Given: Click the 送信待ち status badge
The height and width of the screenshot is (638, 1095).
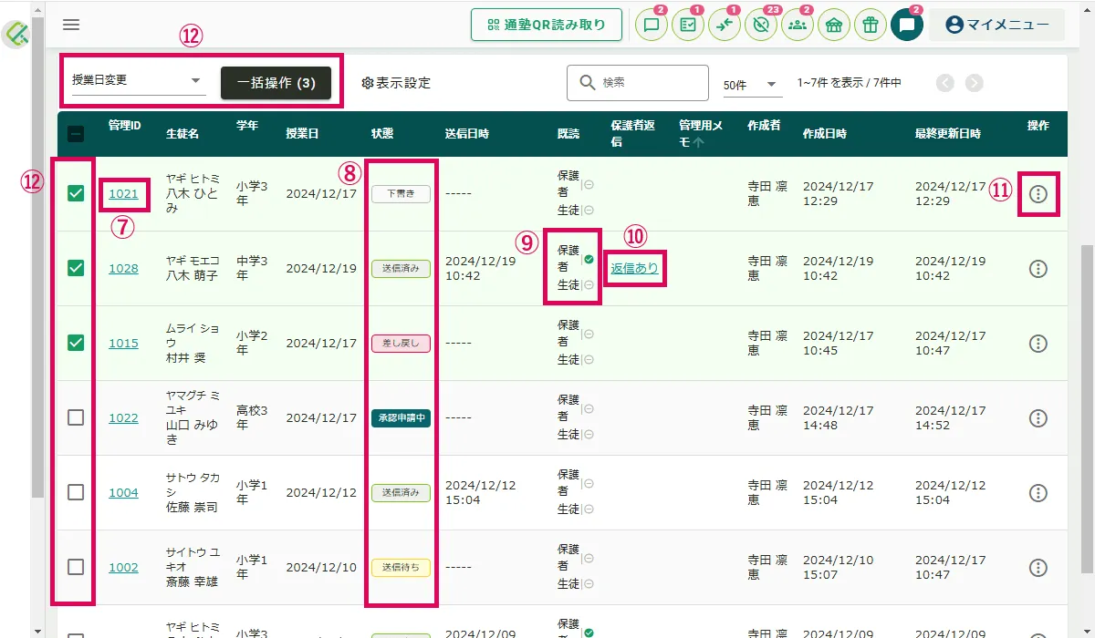Looking at the screenshot, I should 401,568.
